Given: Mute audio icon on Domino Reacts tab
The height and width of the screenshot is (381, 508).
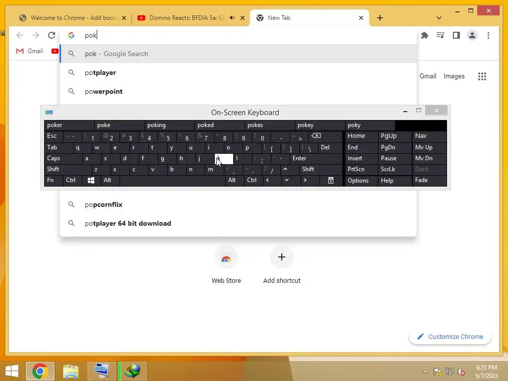Looking at the screenshot, I should (232, 18).
